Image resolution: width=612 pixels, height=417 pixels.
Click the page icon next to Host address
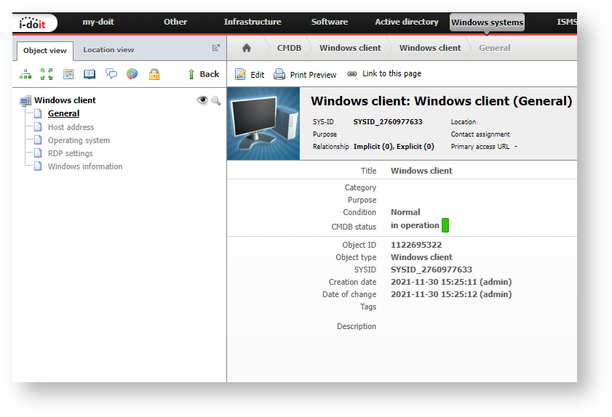[38, 126]
